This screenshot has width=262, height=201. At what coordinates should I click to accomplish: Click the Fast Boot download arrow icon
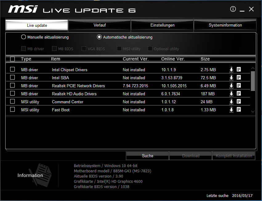pos(231,109)
